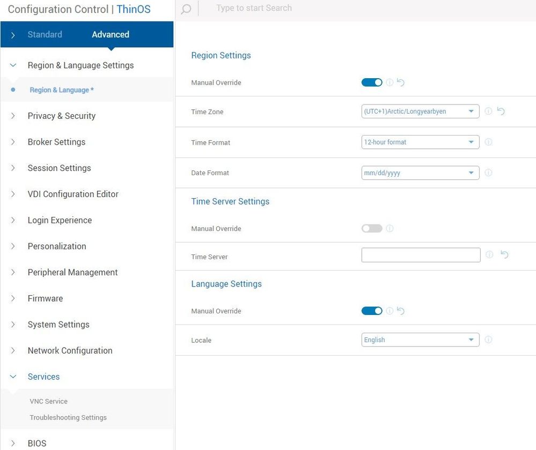Click the search magnifier icon
Screen dimensions: 536x450
pyautogui.click(x=186, y=9)
